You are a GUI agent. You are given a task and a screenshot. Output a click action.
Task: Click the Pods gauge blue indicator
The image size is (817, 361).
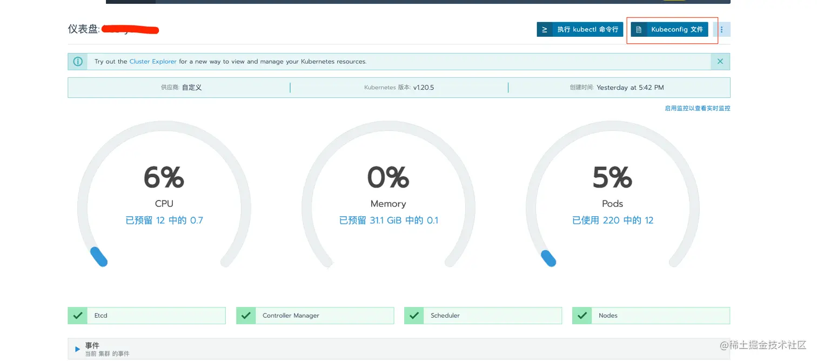pos(548,258)
